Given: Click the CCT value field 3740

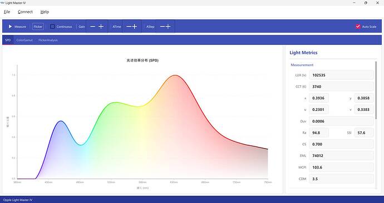Looking at the screenshot, I should pyautogui.click(x=341, y=87).
